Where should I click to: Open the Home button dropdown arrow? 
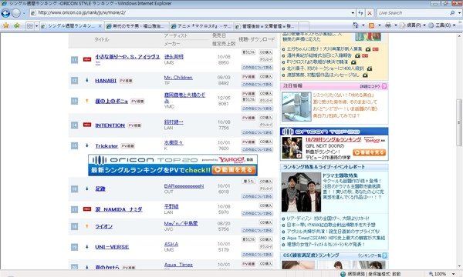363,25
